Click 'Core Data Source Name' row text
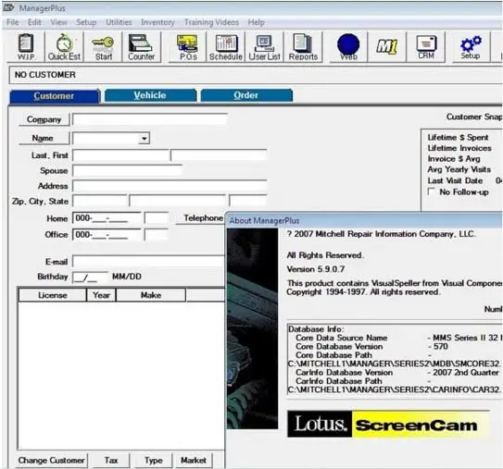The image size is (503, 469). click(x=341, y=338)
